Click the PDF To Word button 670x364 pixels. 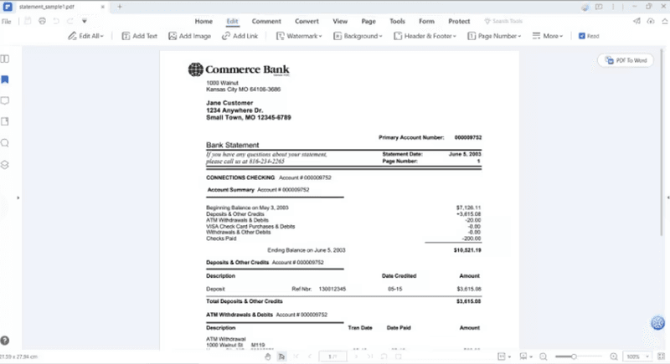tap(626, 60)
